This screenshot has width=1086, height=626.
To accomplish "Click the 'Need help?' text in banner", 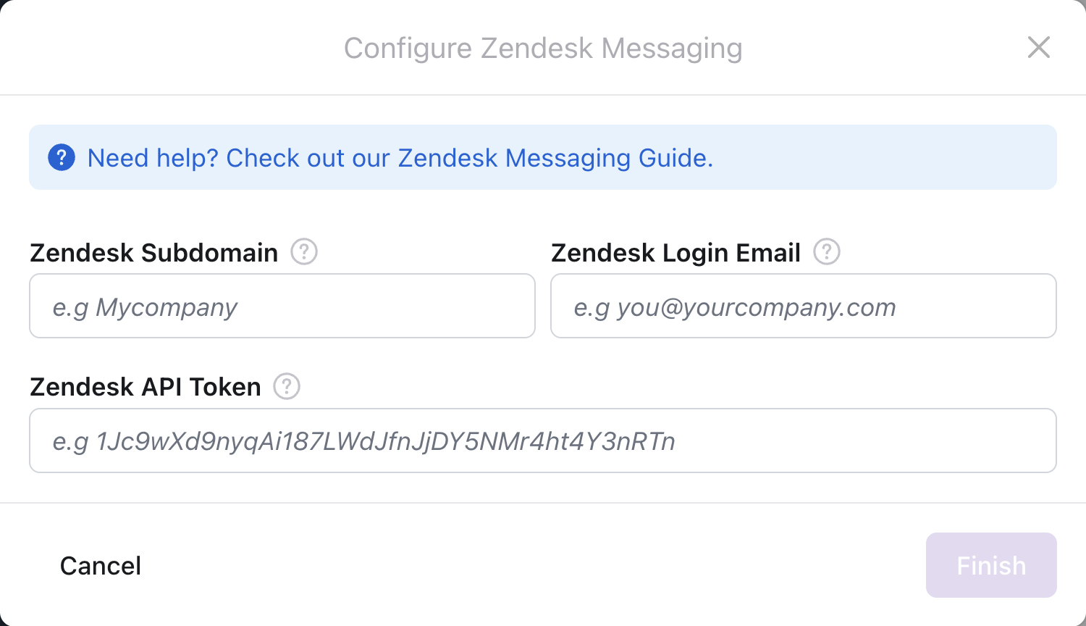I will point(153,158).
